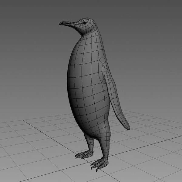Click the penguin model's eye
This screenshot has width=182, height=182.
tap(85, 23)
